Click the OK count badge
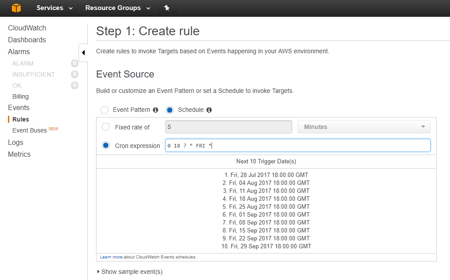 tap(74, 85)
